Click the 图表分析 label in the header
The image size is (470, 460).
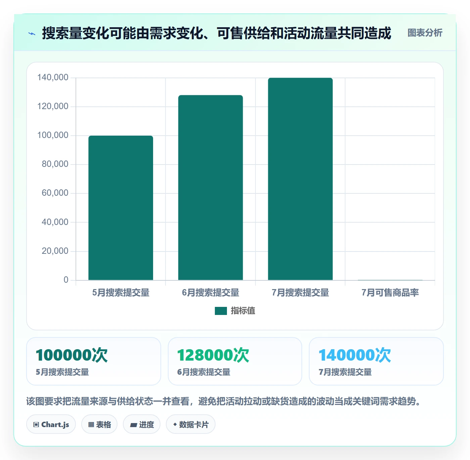[425, 33]
